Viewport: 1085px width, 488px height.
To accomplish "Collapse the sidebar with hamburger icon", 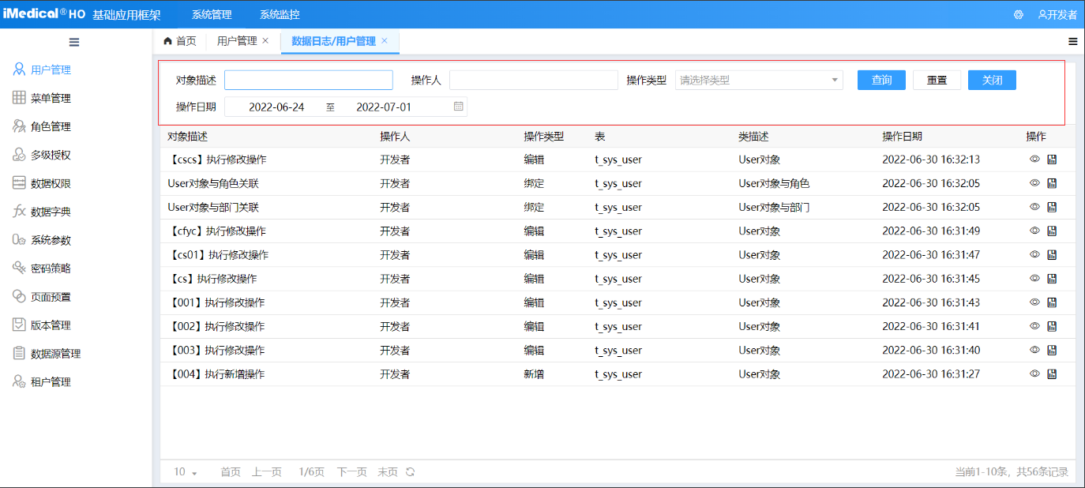I will (74, 42).
